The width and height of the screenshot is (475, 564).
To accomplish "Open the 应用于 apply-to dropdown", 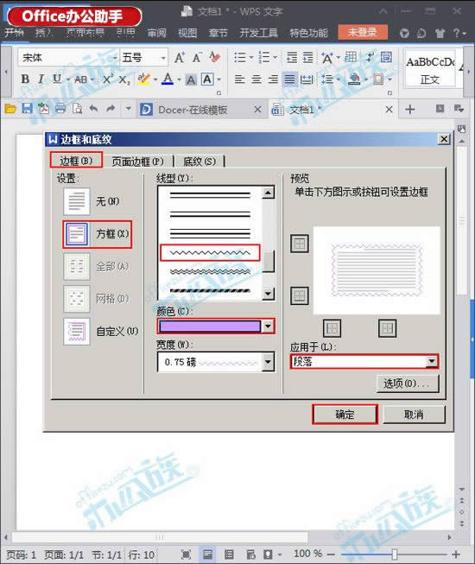I will [431, 362].
